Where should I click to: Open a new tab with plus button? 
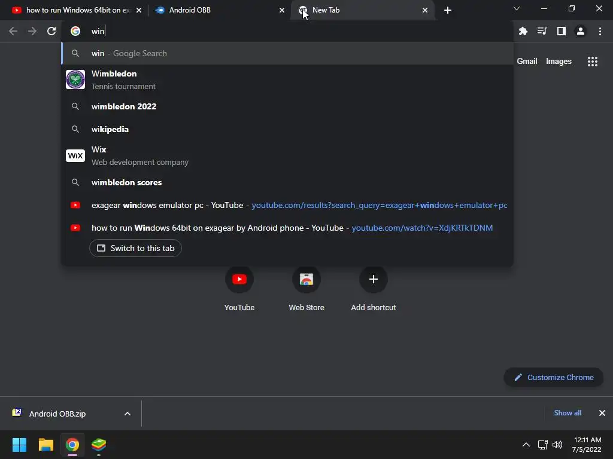click(x=448, y=10)
